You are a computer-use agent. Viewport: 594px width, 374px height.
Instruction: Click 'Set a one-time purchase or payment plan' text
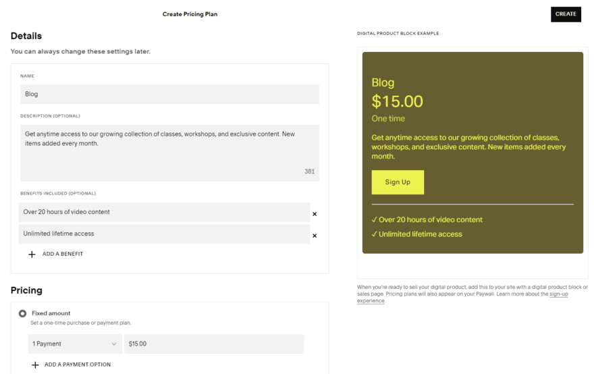coord(81,323)
